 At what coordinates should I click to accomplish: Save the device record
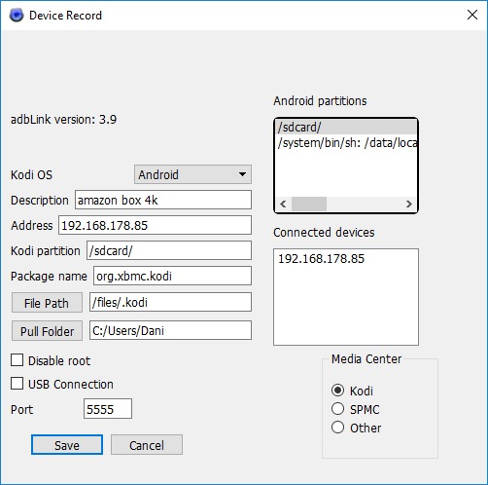coord(67,445)
